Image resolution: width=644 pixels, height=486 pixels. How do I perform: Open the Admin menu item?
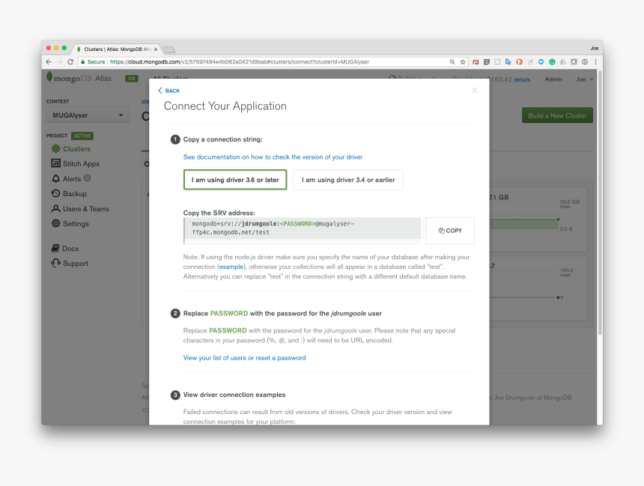click(553, 79)
